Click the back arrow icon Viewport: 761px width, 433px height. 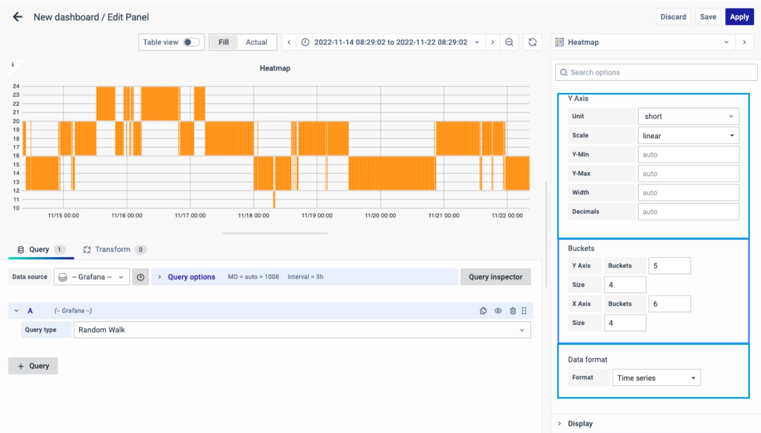coord(17,17)
